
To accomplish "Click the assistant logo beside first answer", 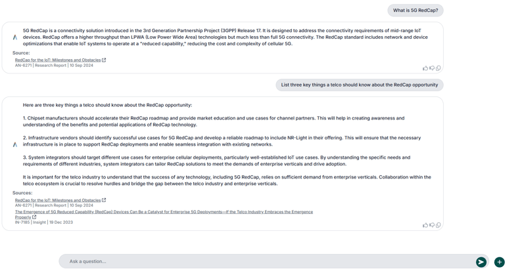I will [15, 37].
